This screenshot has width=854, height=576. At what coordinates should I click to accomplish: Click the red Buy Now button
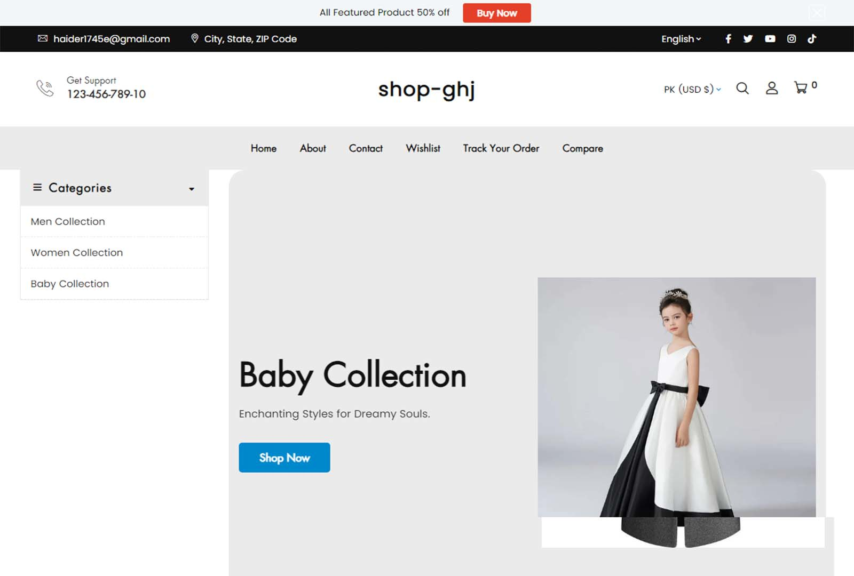point(496,13)
